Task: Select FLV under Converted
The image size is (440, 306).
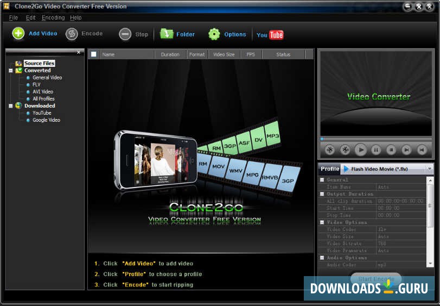Action: (36, 85)
